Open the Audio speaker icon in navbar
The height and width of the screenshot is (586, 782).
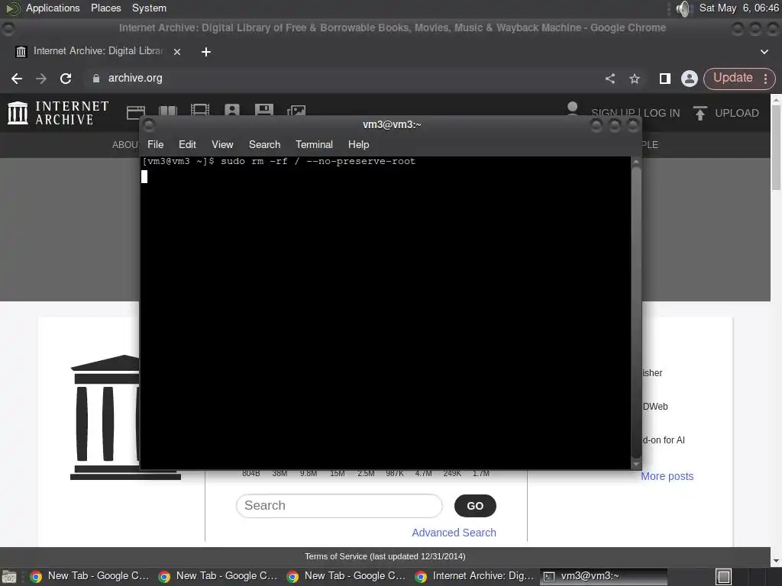click(x=232, y=111)
